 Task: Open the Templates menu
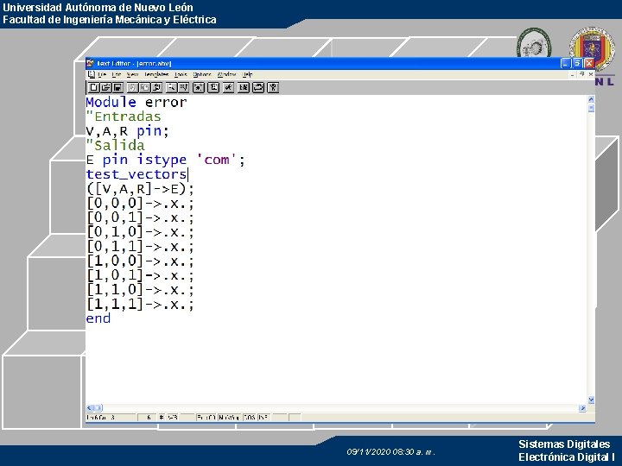click(x=156, y=74)
